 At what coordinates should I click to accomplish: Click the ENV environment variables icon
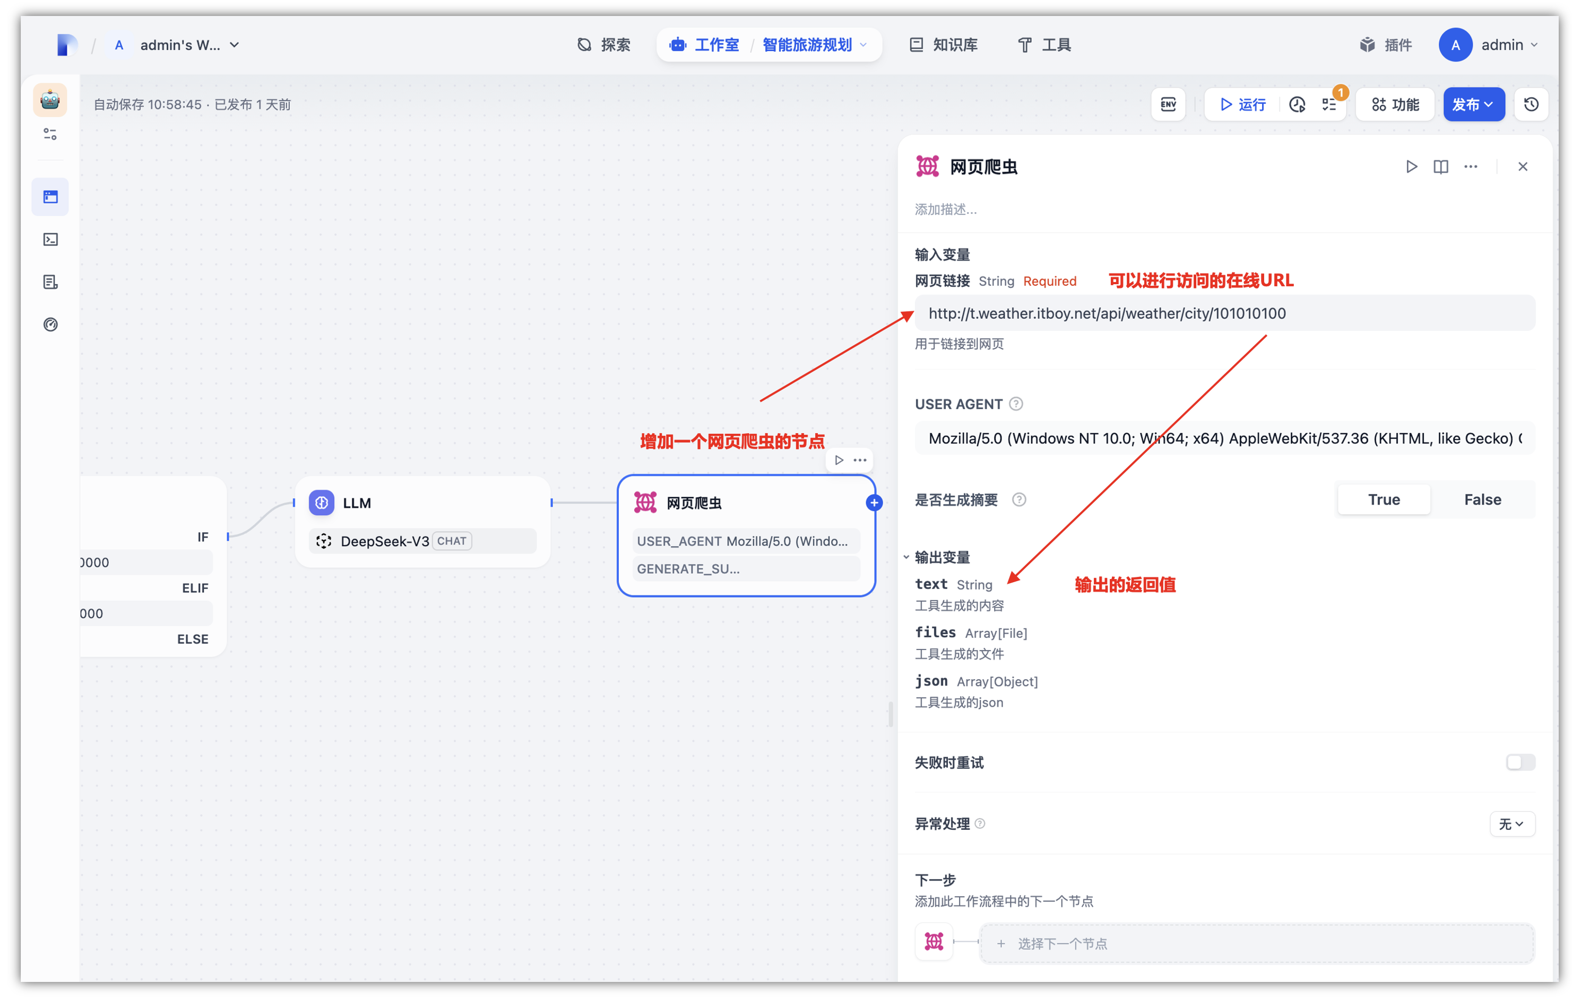1168,104
